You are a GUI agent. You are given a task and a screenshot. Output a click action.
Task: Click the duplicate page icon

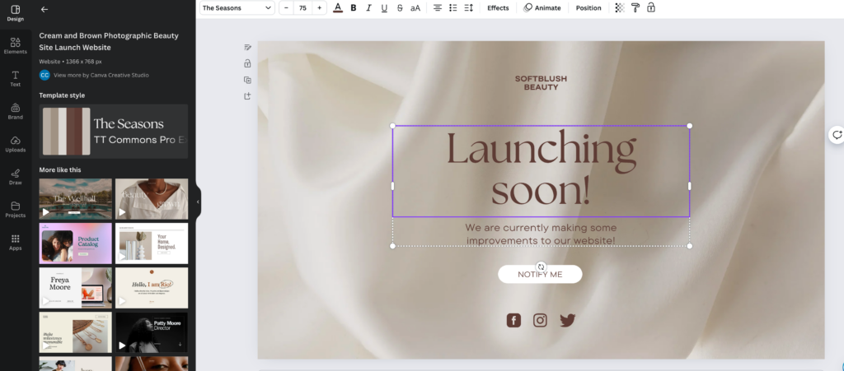pyautogui.click(x=247, y=80)
